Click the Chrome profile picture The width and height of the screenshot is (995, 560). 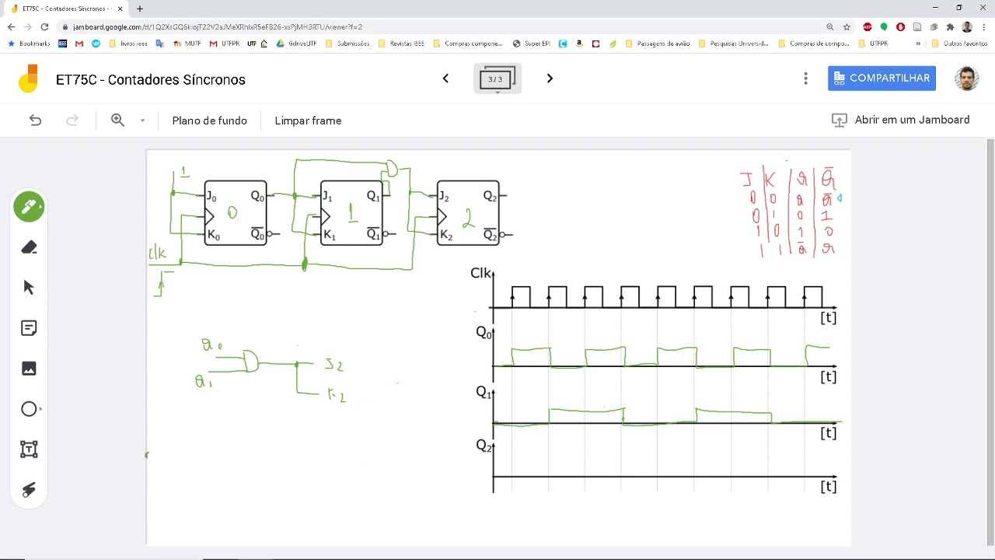966,26
